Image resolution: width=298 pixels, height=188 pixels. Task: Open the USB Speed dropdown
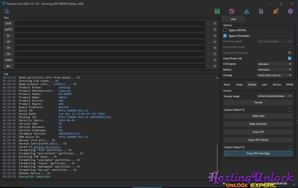[274, 64]
